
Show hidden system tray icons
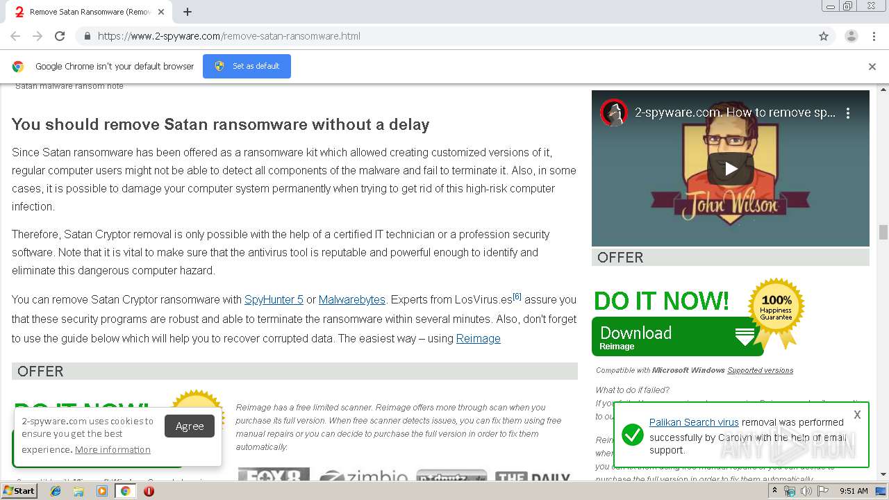[776, 491]
